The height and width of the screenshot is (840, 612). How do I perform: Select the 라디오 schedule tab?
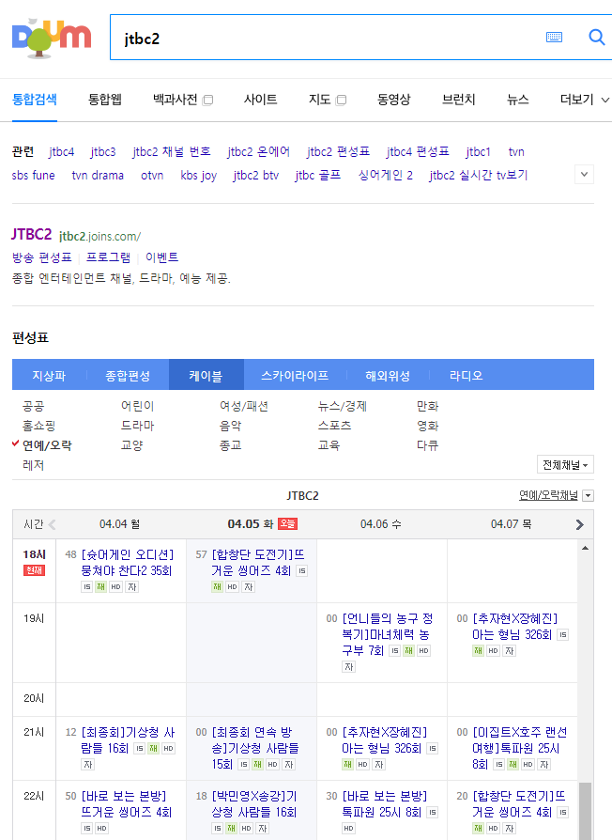pyautogui.click(x=466, y=376)
